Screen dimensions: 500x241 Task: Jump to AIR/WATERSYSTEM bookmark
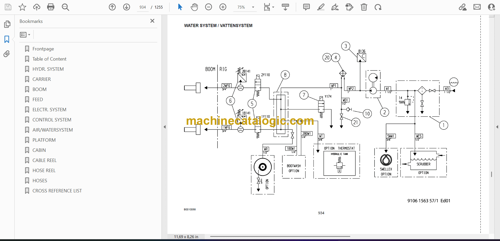point(53,130)
